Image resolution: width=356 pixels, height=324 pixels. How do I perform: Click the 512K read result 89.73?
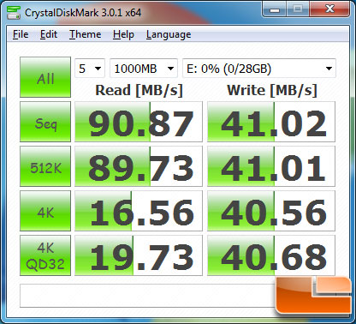point(139,166)
